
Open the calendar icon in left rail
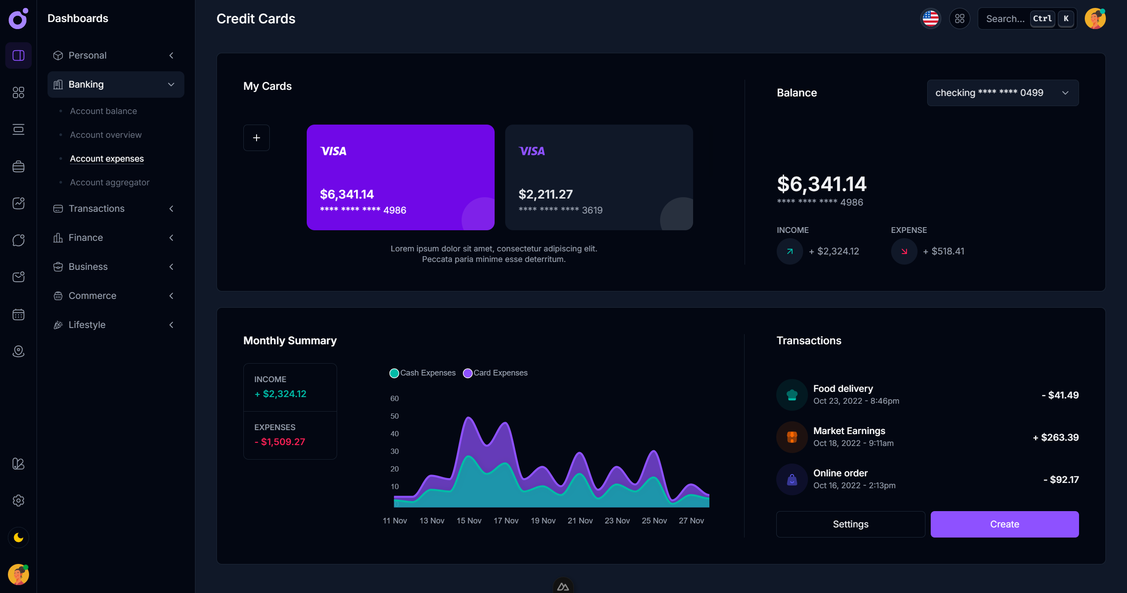[18, 314]
